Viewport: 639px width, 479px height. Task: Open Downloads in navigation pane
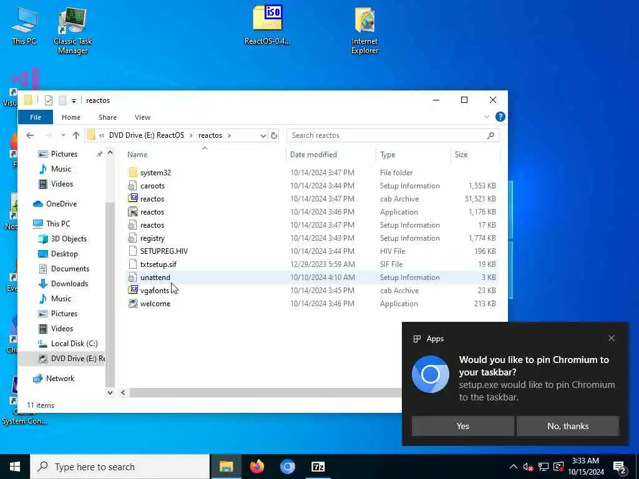pos(69,284)
